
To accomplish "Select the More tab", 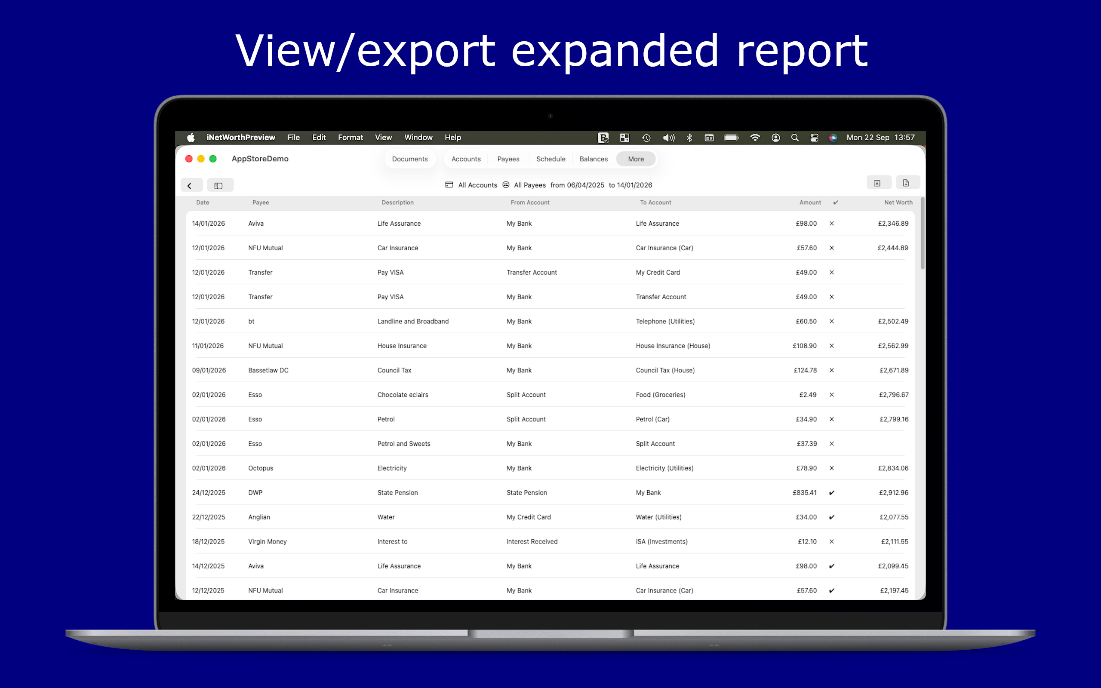I will pos(636,159).
